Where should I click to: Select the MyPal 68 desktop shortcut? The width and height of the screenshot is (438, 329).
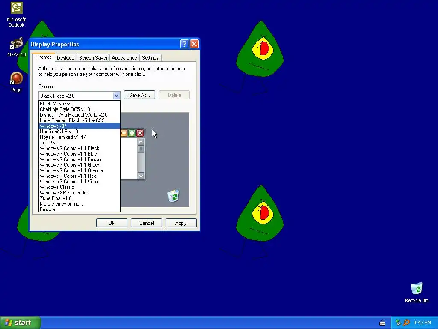pos(16,47)
